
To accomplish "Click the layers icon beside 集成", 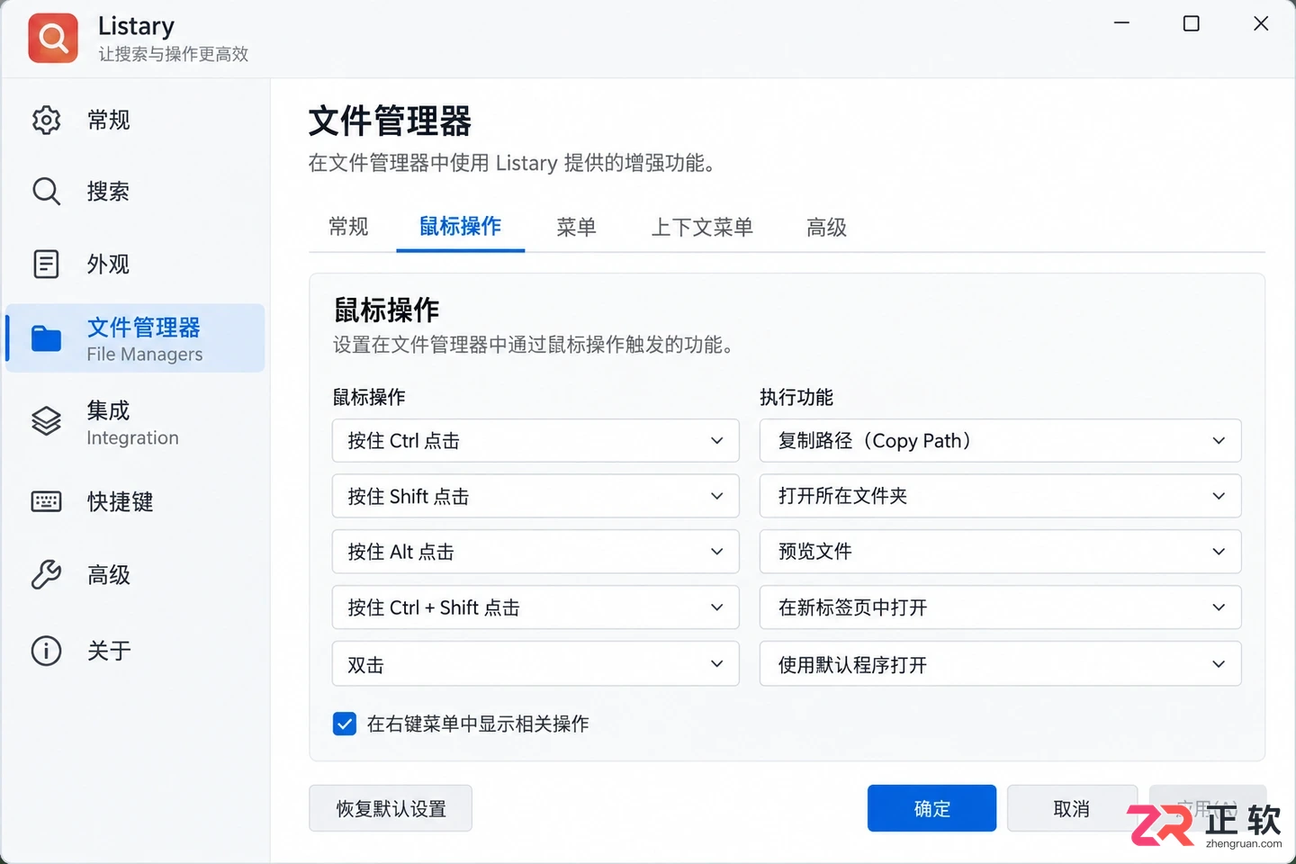I will point(47,421).
